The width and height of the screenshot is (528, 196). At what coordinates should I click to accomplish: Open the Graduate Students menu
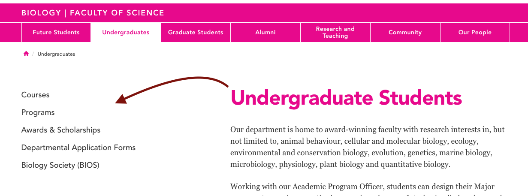pos(196,32)
